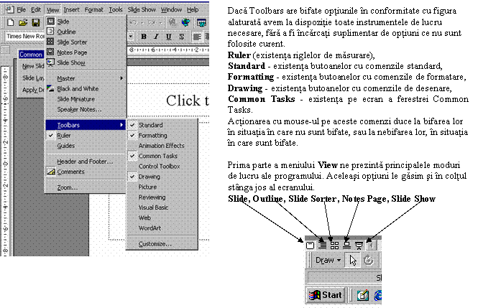Viewport: 478px width, 308px height.
Task: Select the Slide Sorter view icon
Action: coord(334,244)
